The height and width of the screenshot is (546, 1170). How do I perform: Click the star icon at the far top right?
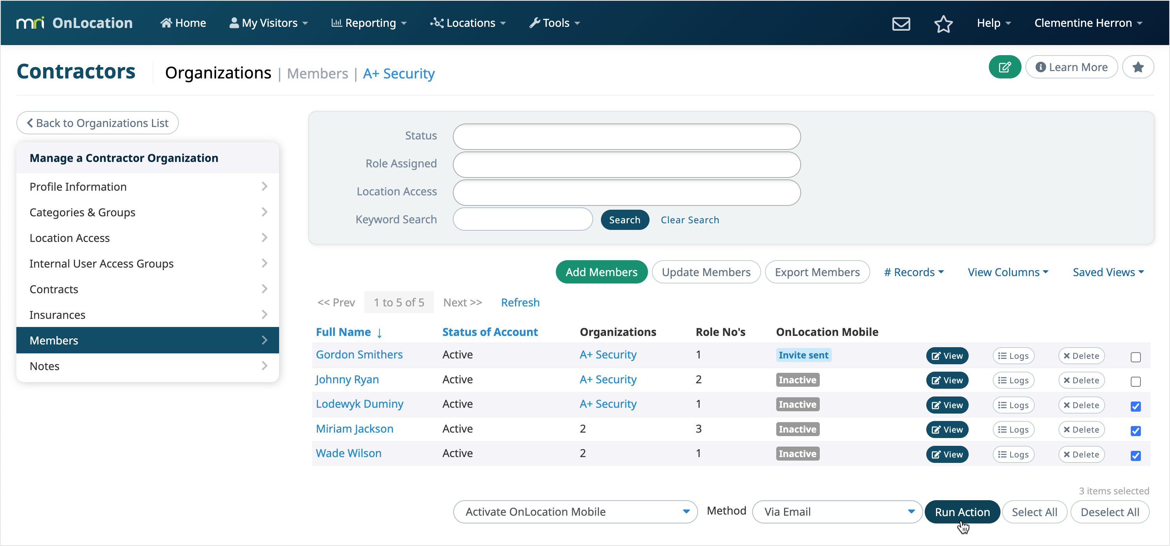click(x=1139, y=67)
